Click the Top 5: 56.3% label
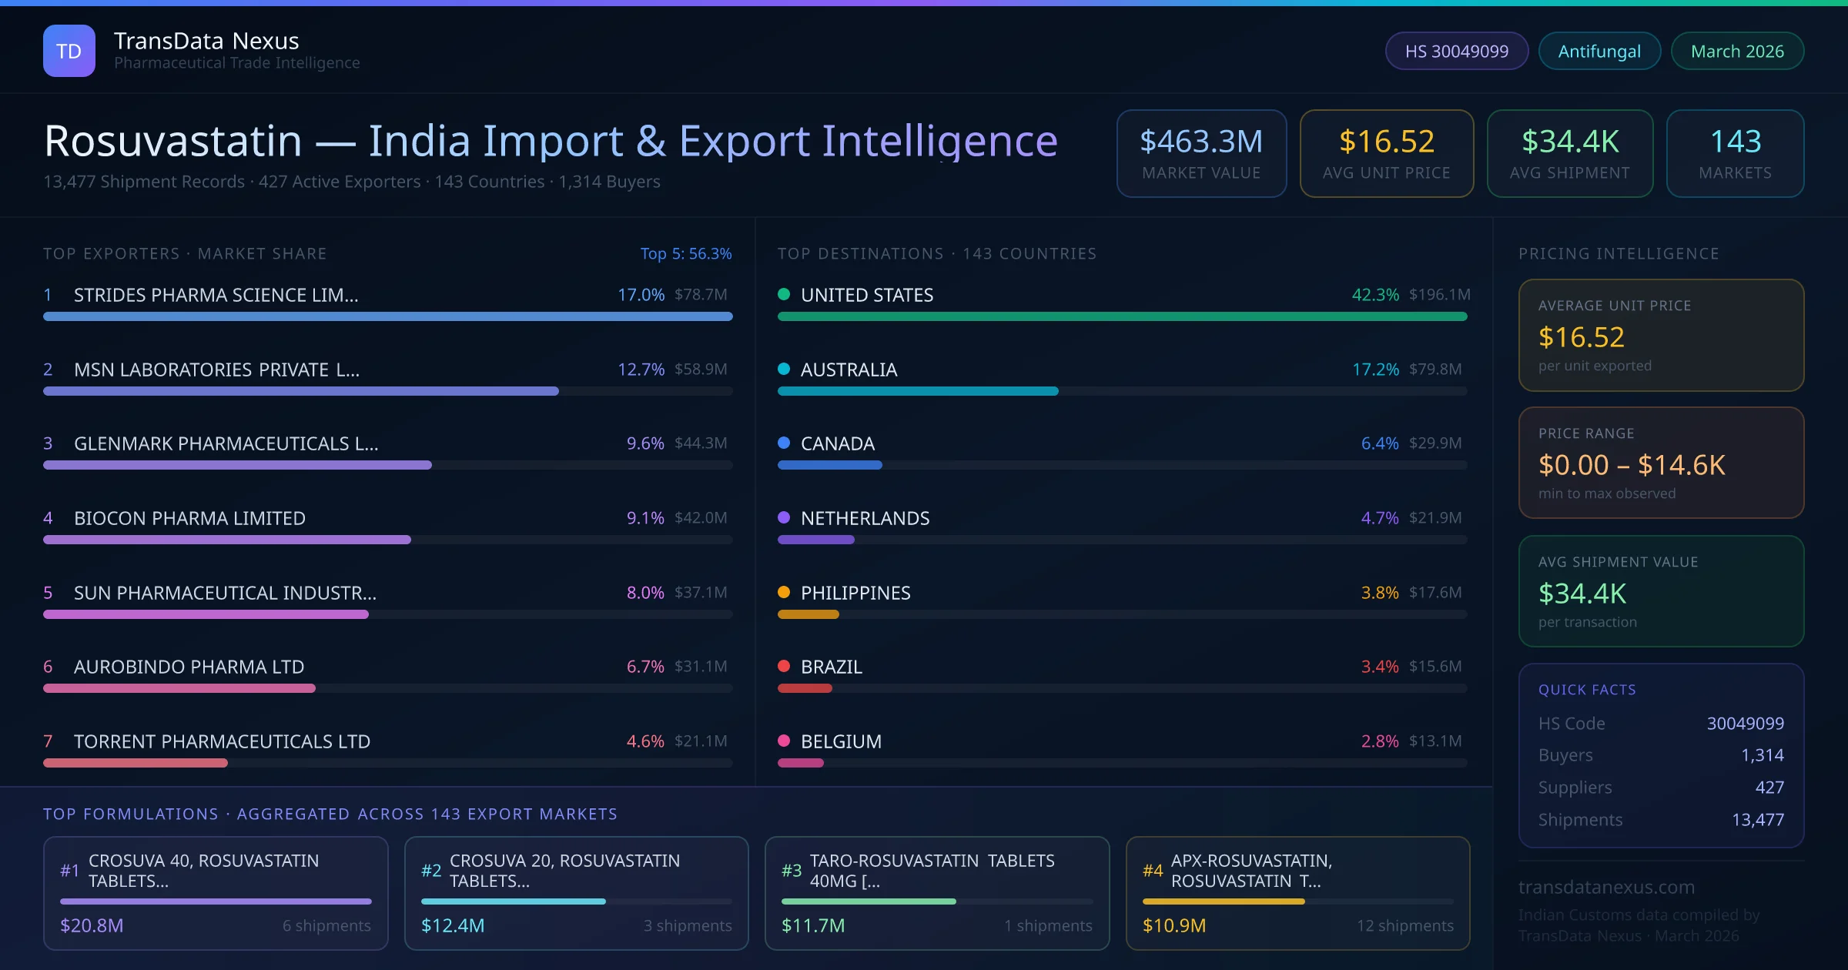This screenshot has height=970, width=1848. coord(685,253)
